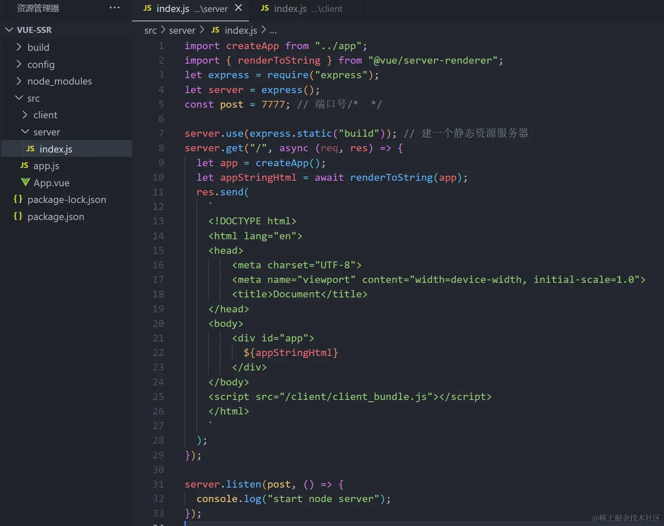Click the <title>Document</title> line
This screenshot has height=526, width=664.
pyautogui.click(x=300, y=294)
